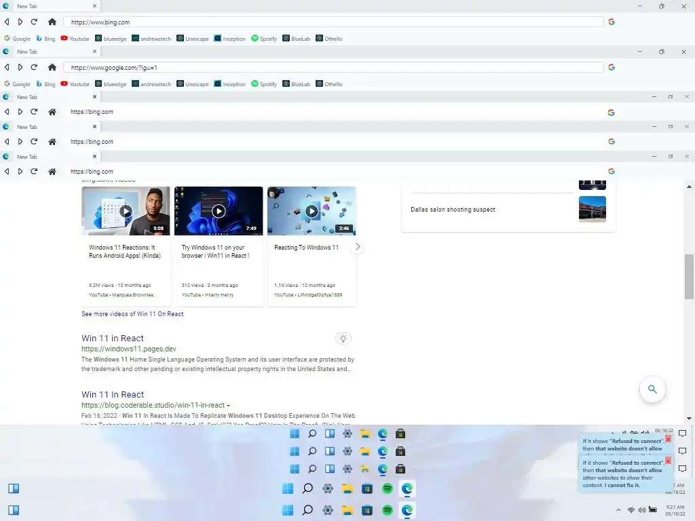Play the Try Windows 11 on your browser video
The image size is (695, 521).
pos(219,211)
